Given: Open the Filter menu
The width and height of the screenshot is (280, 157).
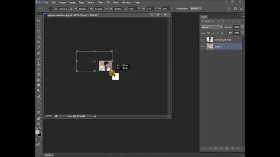Looking at the screenshot, I should click(x=100, y=3).
